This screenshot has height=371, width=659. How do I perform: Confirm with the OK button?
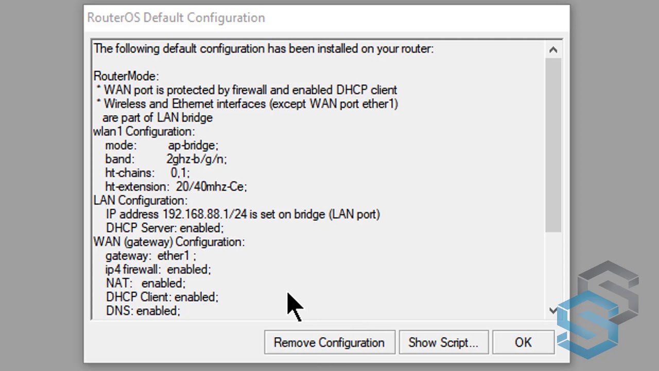click(x=523, y=343)
